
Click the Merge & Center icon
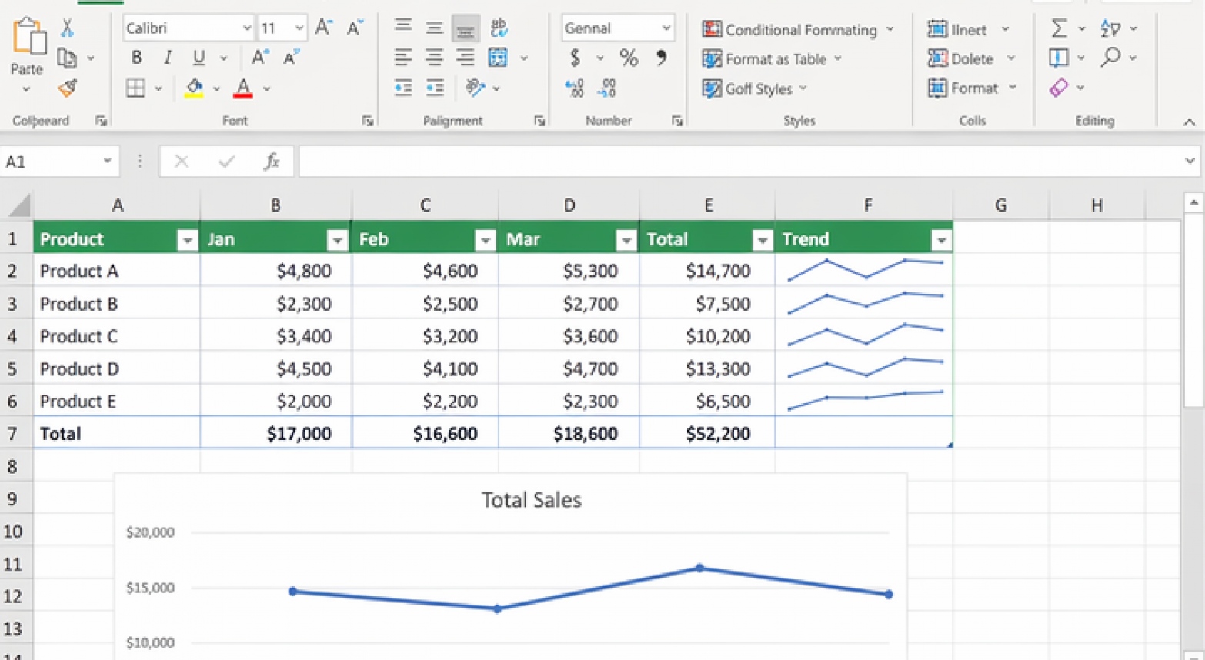(x=499, y=58)
